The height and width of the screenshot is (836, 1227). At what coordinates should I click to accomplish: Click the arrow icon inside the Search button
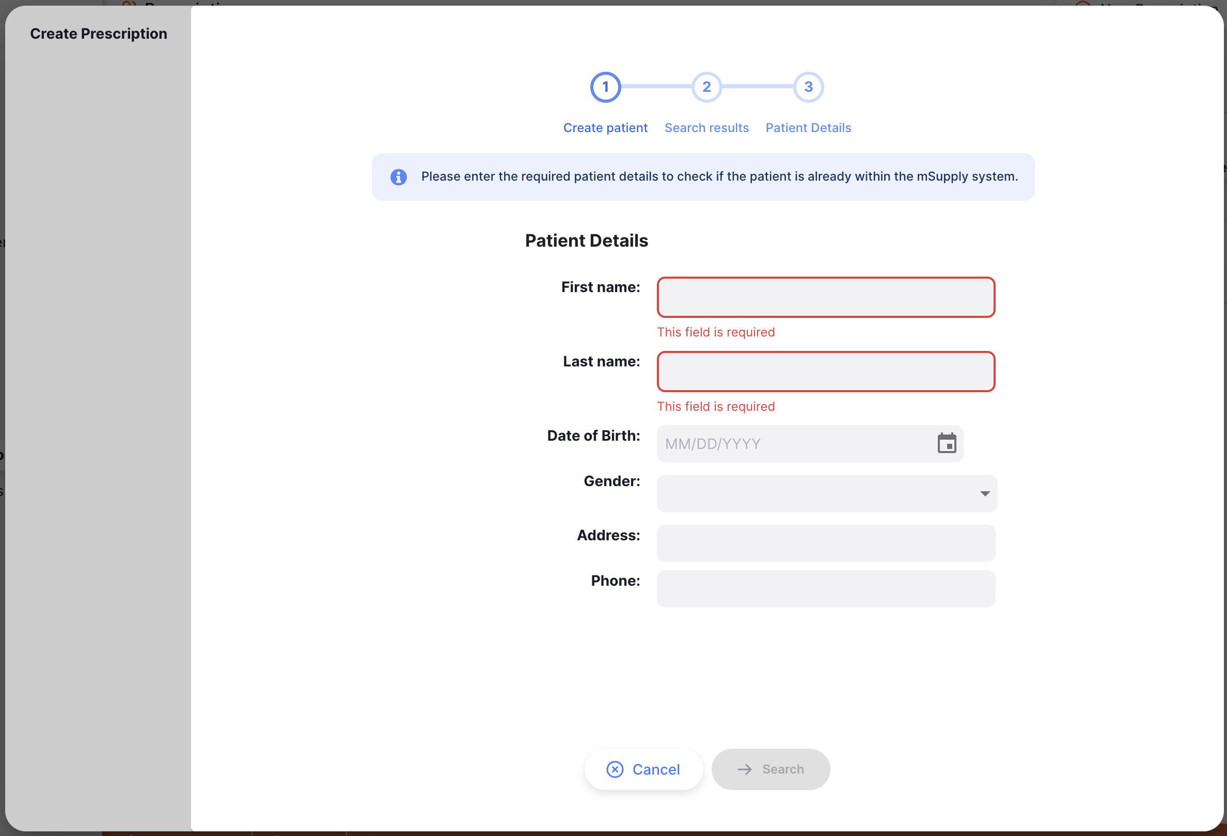tap(745, 769)
